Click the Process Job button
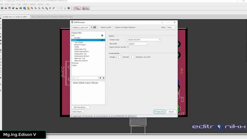 159,112
